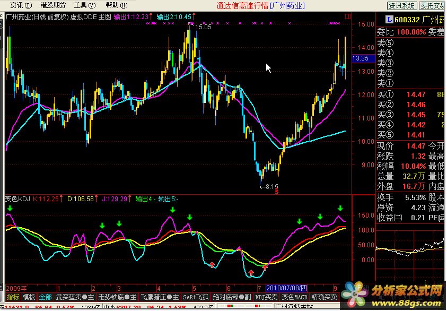Switch to the 绝对底部●副 indicator tab
Screen dimensions: 447x311
(x=232, y=297)
